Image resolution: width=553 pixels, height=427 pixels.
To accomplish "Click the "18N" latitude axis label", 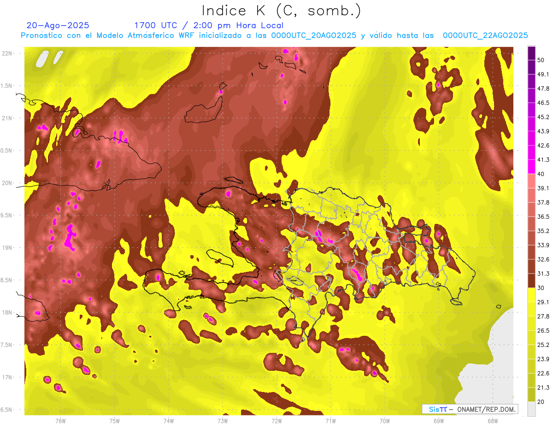I will [7, 313].
